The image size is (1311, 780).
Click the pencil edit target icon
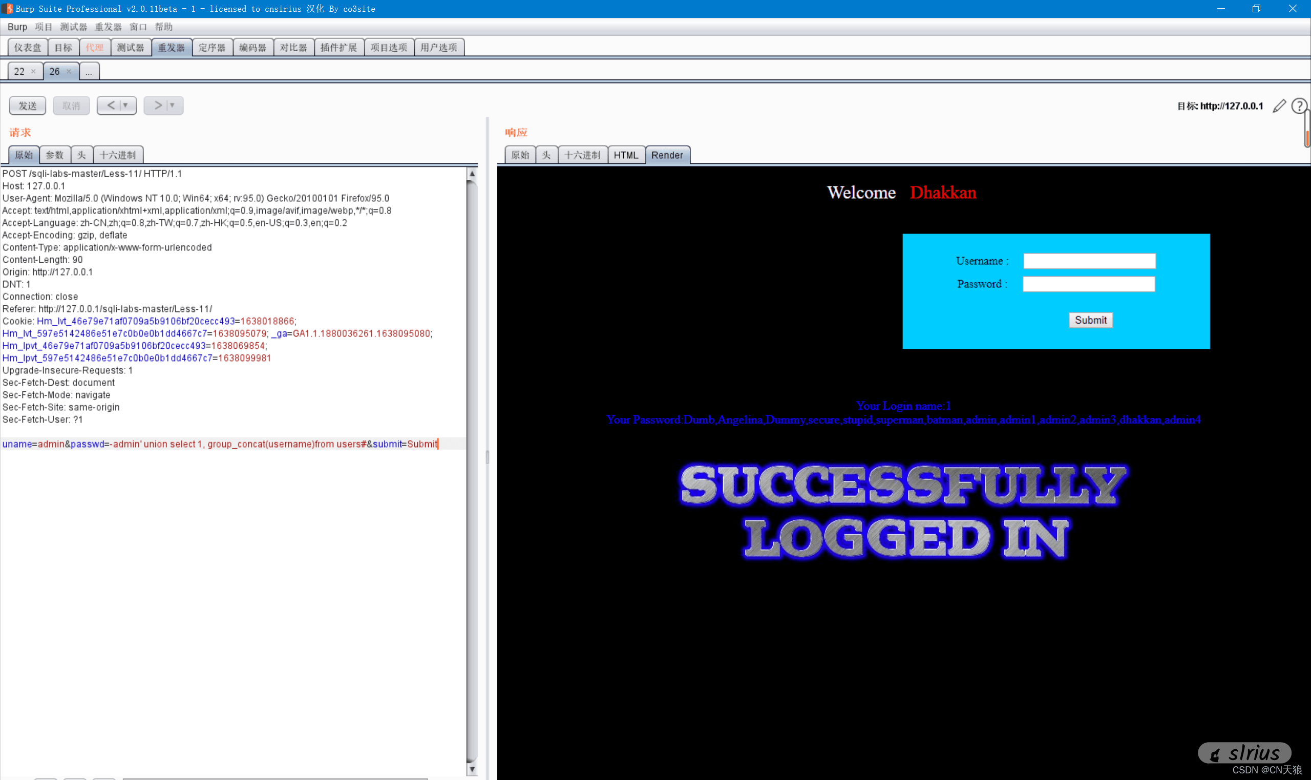click(x=1279, y=106)
